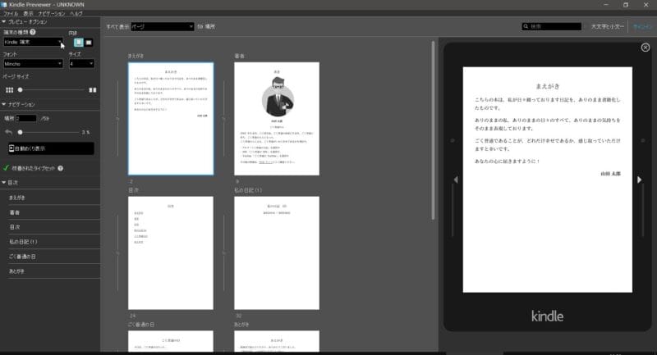Open the ナビゲーション menu

[52, 14]
